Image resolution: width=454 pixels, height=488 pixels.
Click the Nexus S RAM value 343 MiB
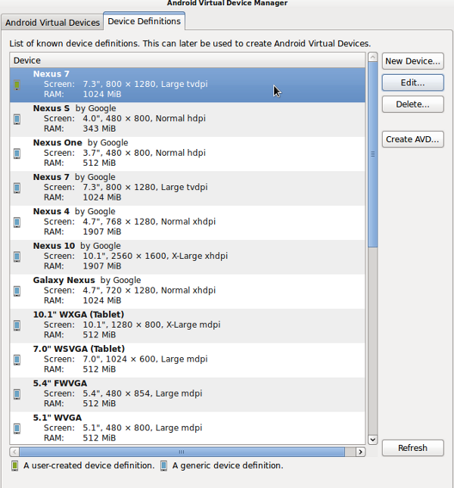99,129
